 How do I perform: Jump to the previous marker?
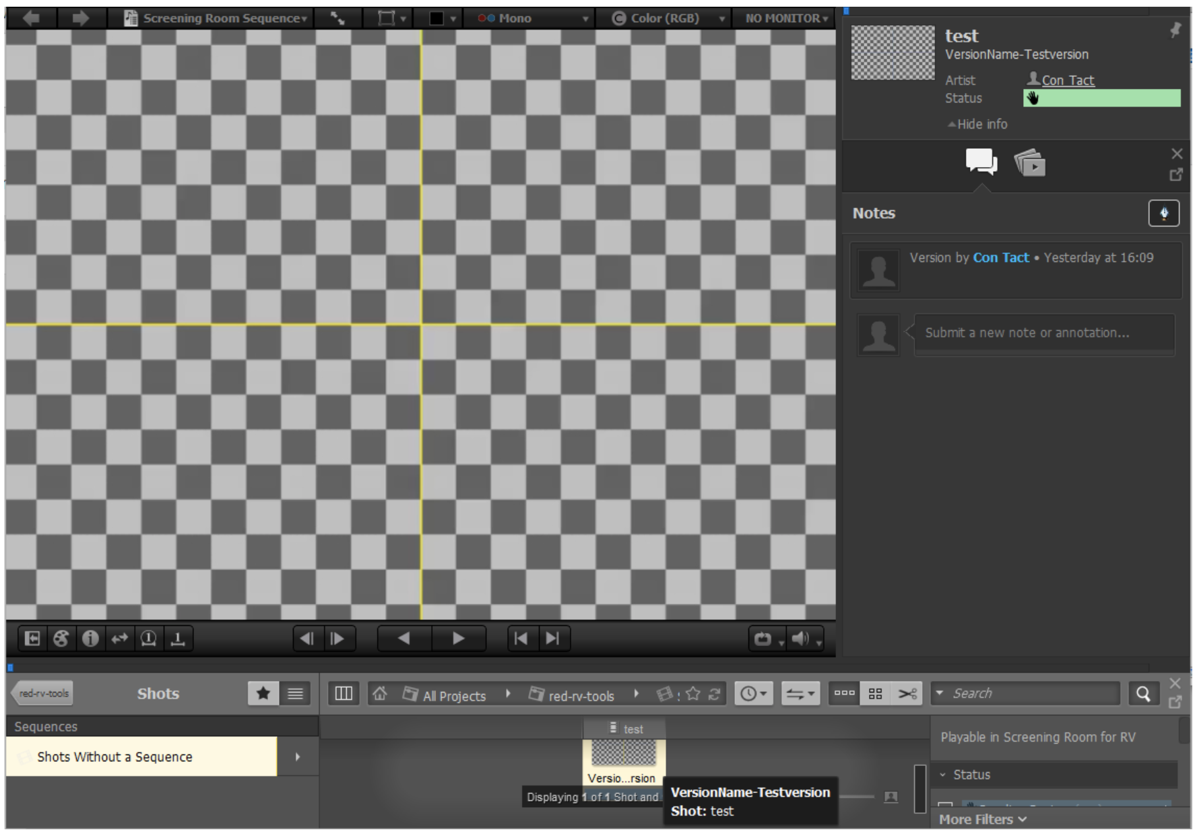click(x=522, y=638)
